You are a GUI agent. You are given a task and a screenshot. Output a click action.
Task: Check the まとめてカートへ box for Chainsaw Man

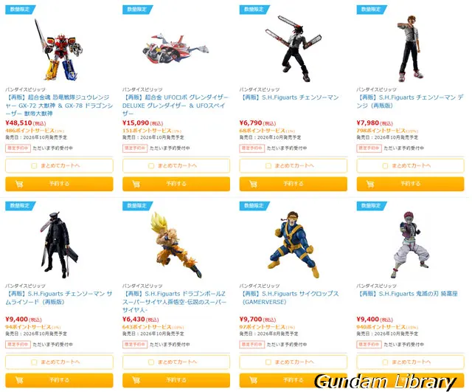268,165
